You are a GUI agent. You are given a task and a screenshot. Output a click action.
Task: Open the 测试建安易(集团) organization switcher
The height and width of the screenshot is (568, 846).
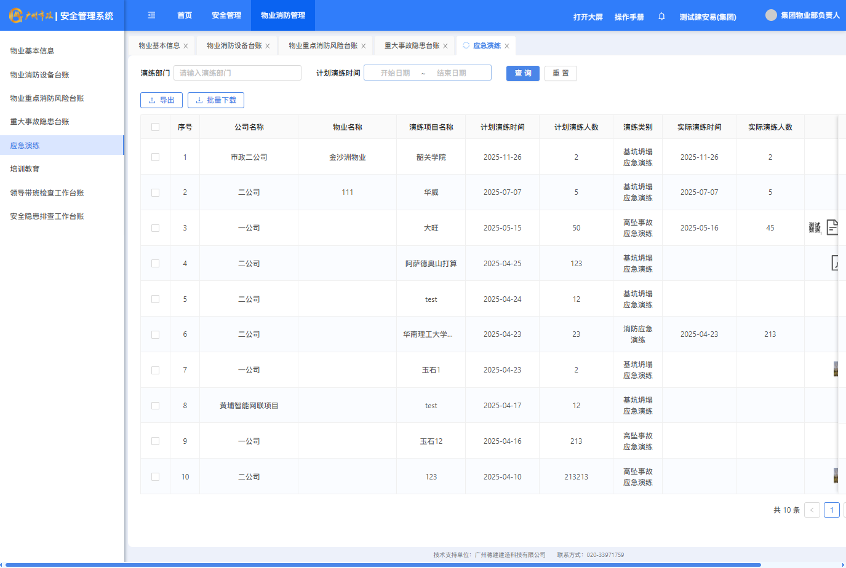tap(708, 17)
